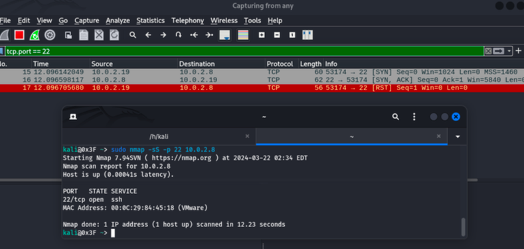Sort packets by Time column

61,64
